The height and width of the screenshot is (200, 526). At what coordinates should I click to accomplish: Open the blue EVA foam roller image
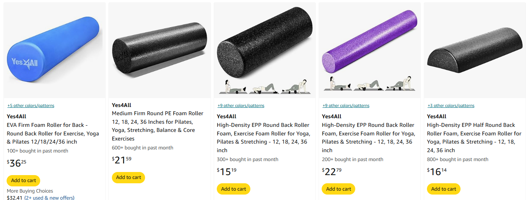click(55, 51)
